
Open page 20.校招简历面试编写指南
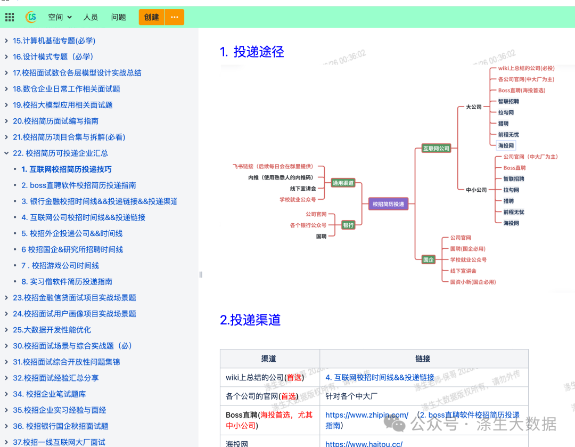56,121
